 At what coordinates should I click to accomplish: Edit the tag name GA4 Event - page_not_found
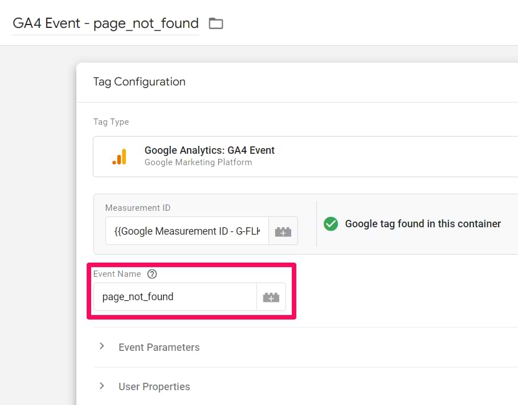tap(106, 23)
